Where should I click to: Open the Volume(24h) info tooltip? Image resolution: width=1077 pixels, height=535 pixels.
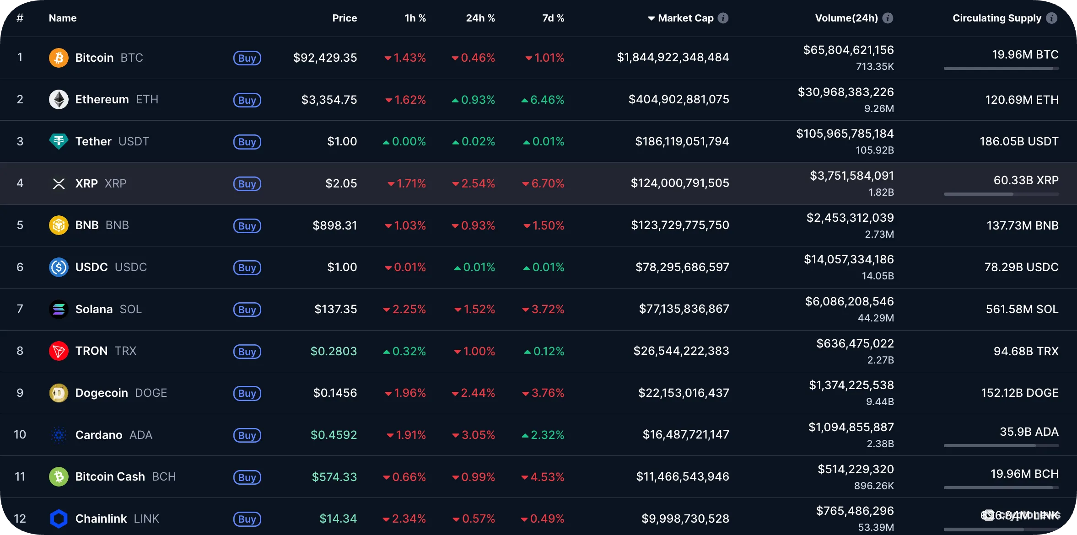point(888,18)
